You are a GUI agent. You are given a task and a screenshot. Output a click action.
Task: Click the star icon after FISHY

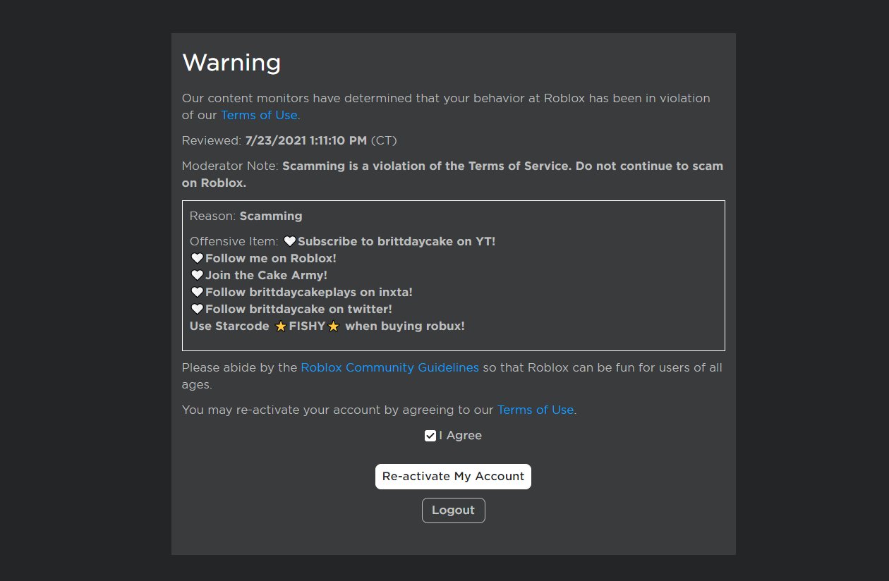pyautogui.click(x=333, y=326)
